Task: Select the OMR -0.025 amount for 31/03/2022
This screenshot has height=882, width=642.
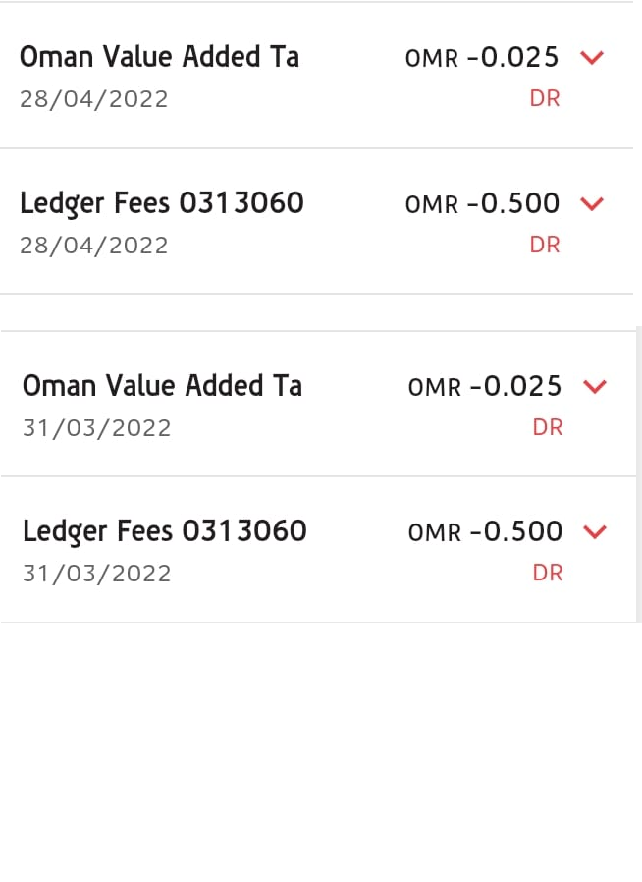Action: point(485,387)
